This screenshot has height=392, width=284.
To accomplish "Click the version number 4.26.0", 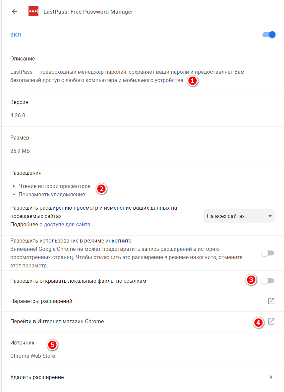I will [18, 115].
